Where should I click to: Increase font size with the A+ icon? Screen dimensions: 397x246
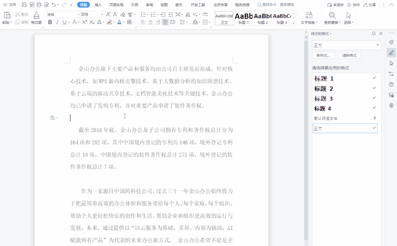108,14
